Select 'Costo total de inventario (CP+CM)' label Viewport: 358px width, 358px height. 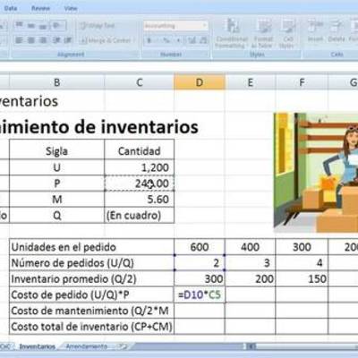91,327
